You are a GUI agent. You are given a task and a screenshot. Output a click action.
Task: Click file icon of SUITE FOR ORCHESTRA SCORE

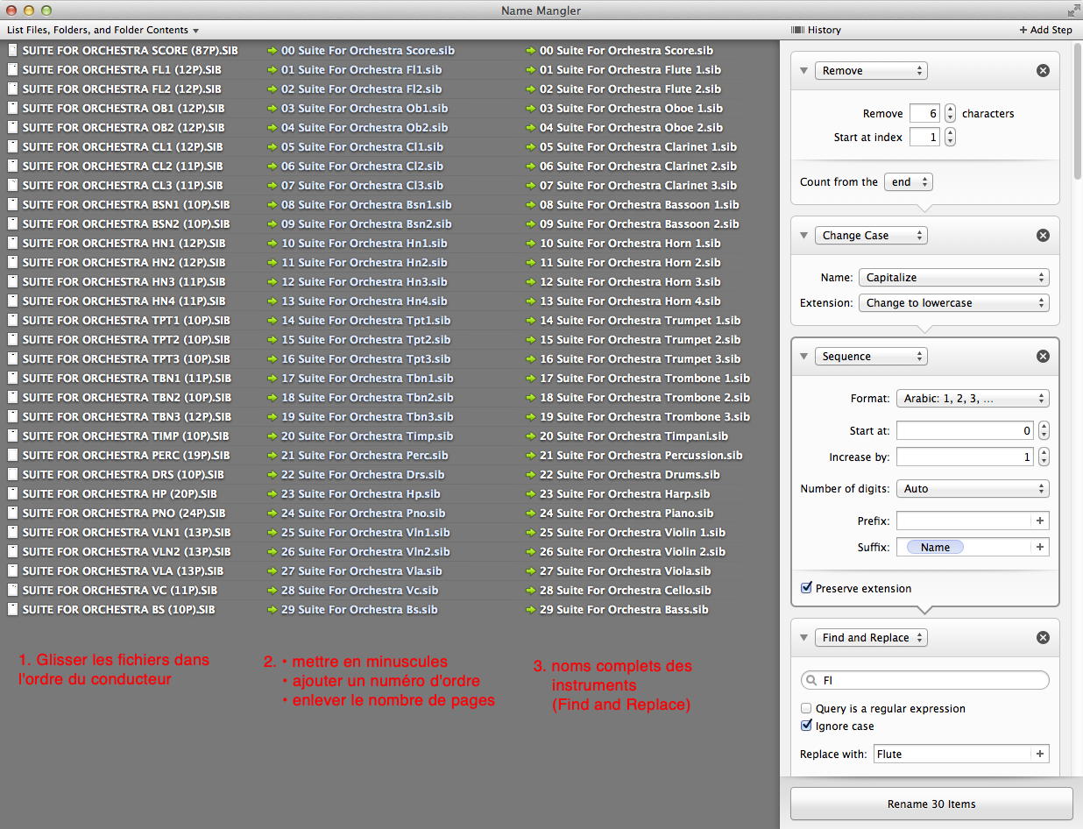click(x=12, y=51)
